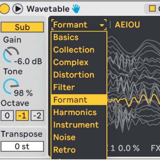The image size is (160, 160).
Task: Click the Sub Tone knob
Action: click(11, 86)
